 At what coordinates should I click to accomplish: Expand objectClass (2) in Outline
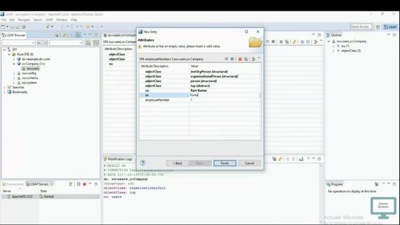click(x=333, y=51)
